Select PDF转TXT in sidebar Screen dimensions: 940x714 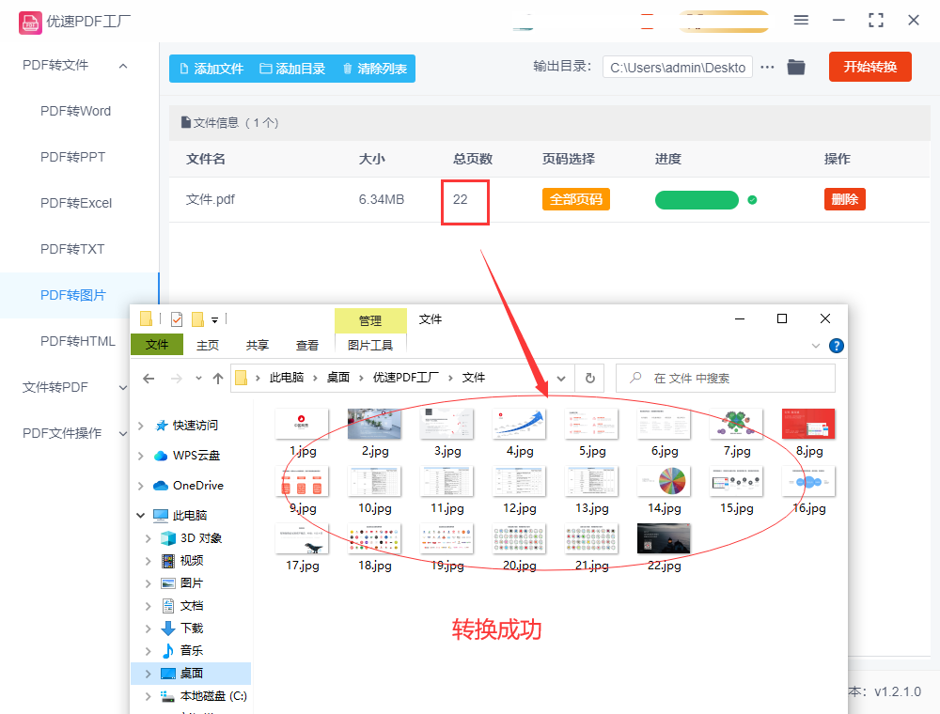click(x=72, y=250)
